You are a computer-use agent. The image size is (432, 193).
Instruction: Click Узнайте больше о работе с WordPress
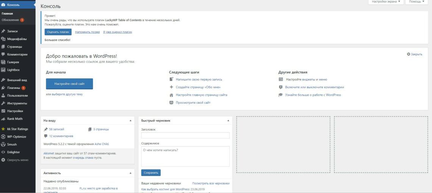point(313,95)
